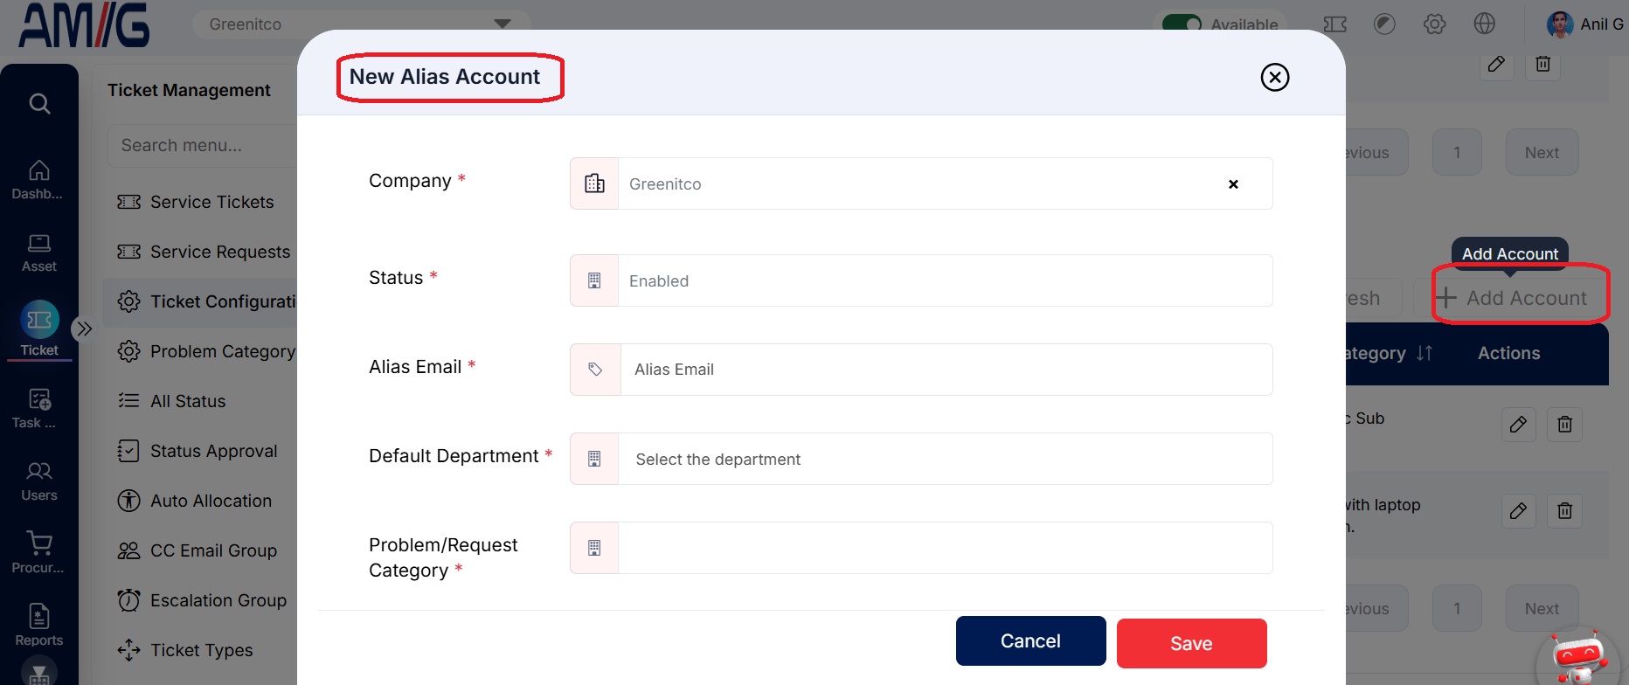Screen dimensions: 1629x685
Task: Open the settings gear in top bar
Action: tap(1434, 24)
